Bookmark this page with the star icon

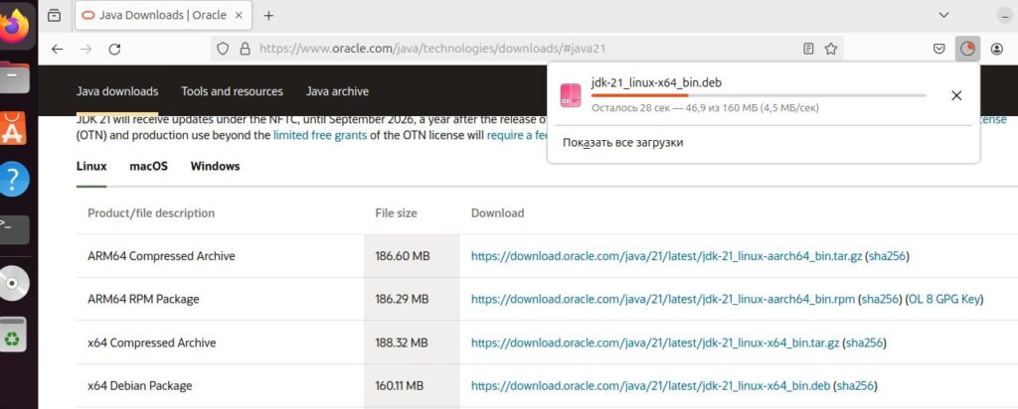click(830, 49)
